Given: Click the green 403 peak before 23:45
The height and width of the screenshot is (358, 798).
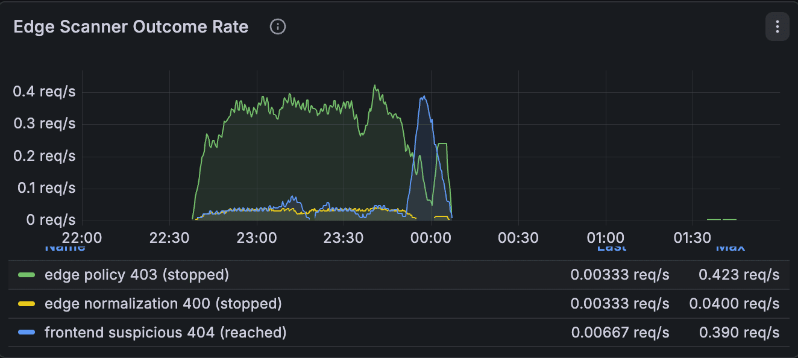Looking at the screenshot, I should point(374,86).
